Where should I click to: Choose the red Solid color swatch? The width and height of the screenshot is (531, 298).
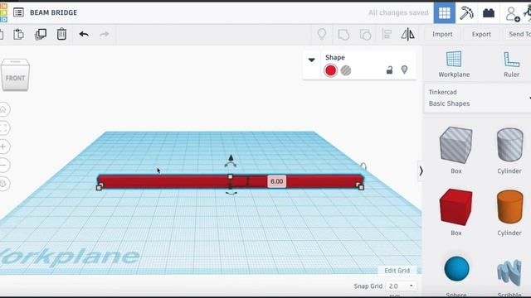click(330, 70)
